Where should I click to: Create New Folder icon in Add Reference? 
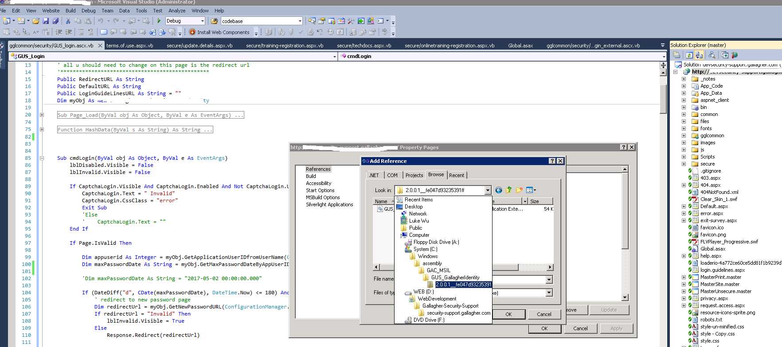519,190
